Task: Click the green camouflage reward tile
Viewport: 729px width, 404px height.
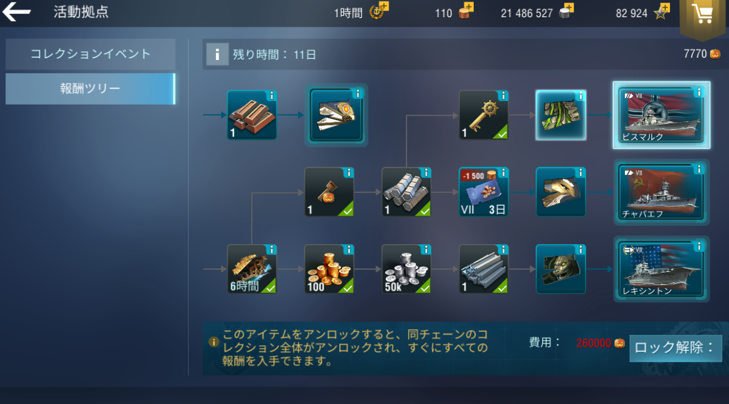Action: [561, 115]
